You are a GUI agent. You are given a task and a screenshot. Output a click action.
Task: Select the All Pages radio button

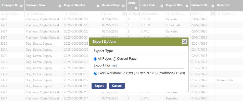95,59
